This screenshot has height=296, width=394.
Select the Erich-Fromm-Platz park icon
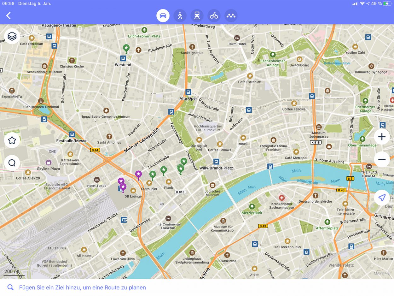pos(144,30)
